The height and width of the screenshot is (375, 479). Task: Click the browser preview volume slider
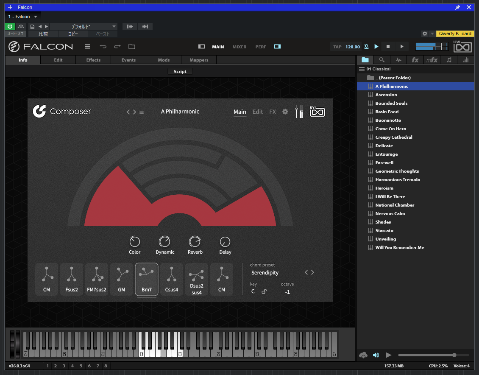(433, 355)
